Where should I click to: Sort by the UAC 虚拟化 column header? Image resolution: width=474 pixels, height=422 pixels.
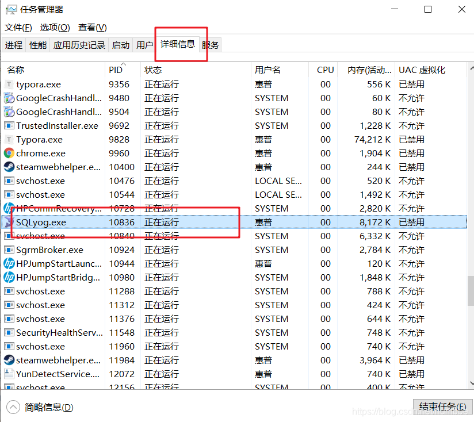[x=431, y=70]
